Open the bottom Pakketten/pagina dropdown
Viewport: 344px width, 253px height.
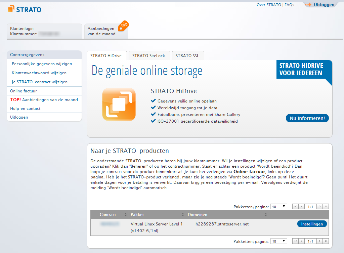coord(279,241)
